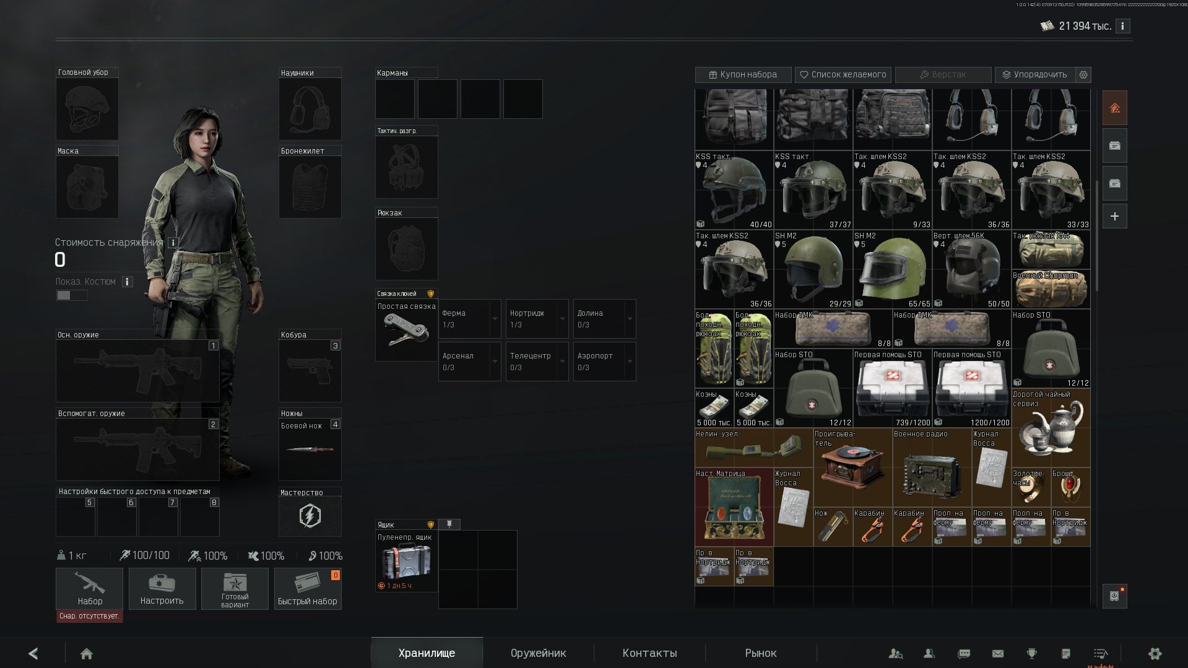Select KSS такт. helmet with 40/40
Viewport: 1188px width, 668px height.
click(x=734, y=190)
